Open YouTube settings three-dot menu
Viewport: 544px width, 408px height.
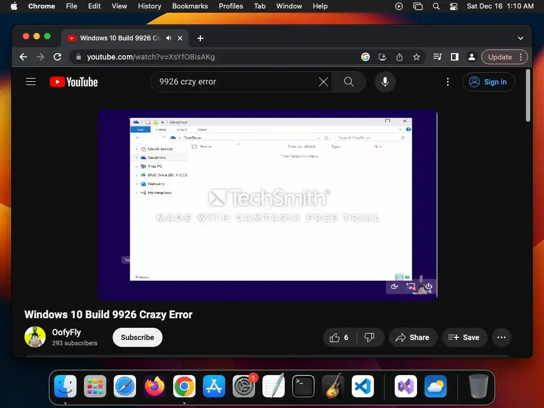[447, 82]
